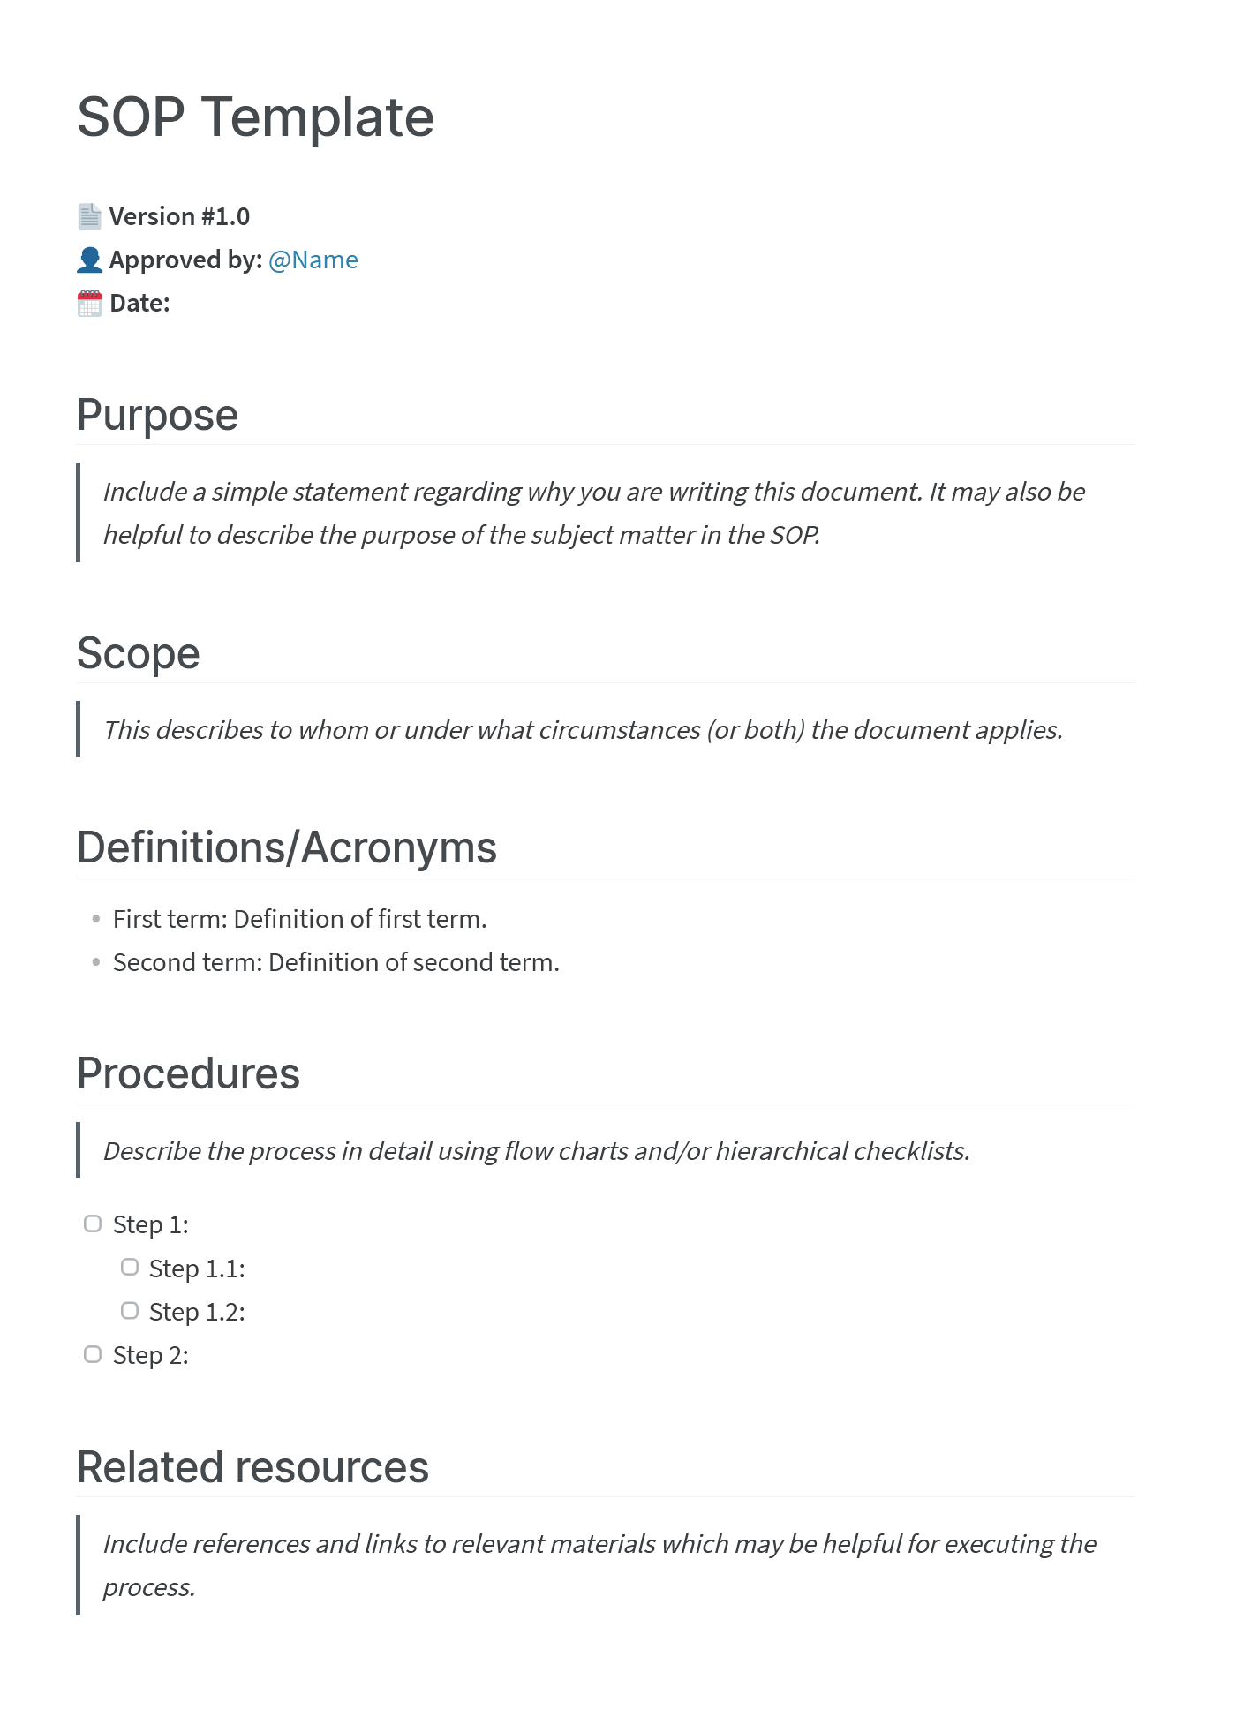The height and width of the screenshot is (1732, 1236).
Task: Click the SOP Template title
Action: click(255, 117)
